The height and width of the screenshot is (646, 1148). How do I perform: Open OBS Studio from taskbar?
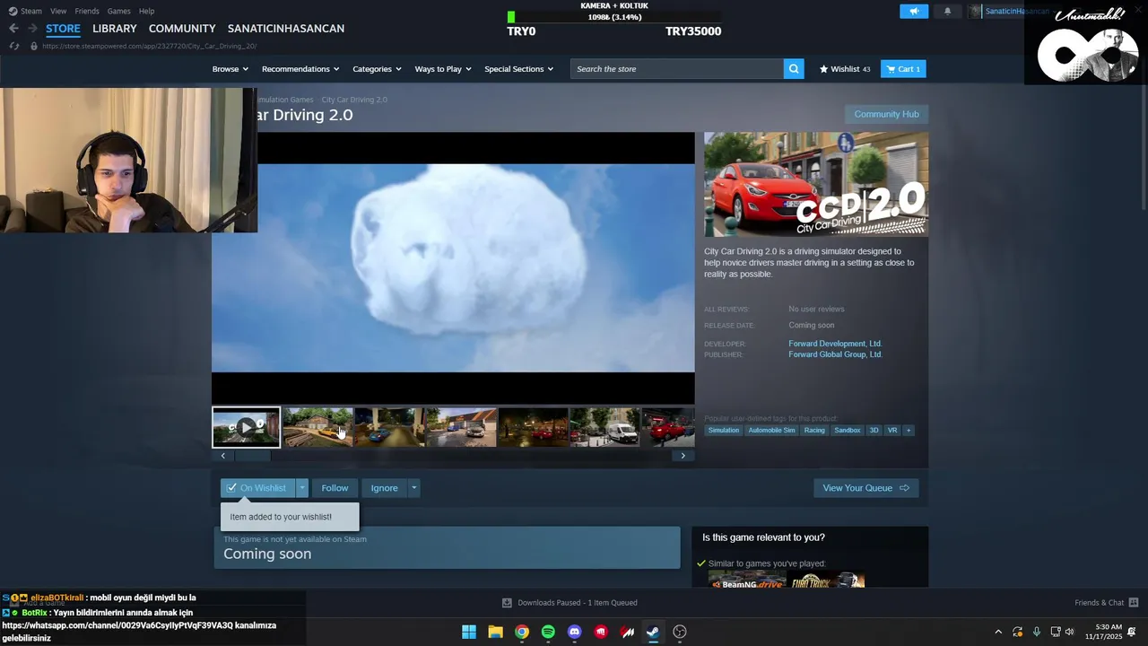pos(680,632)
